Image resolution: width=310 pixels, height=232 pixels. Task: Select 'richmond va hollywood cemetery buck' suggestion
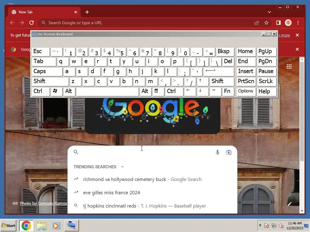pos(152,179)
